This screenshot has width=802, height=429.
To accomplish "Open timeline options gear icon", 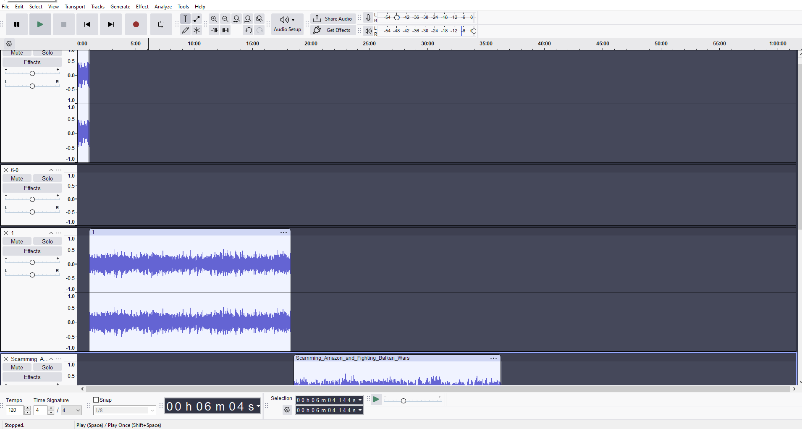I will 9,44.
